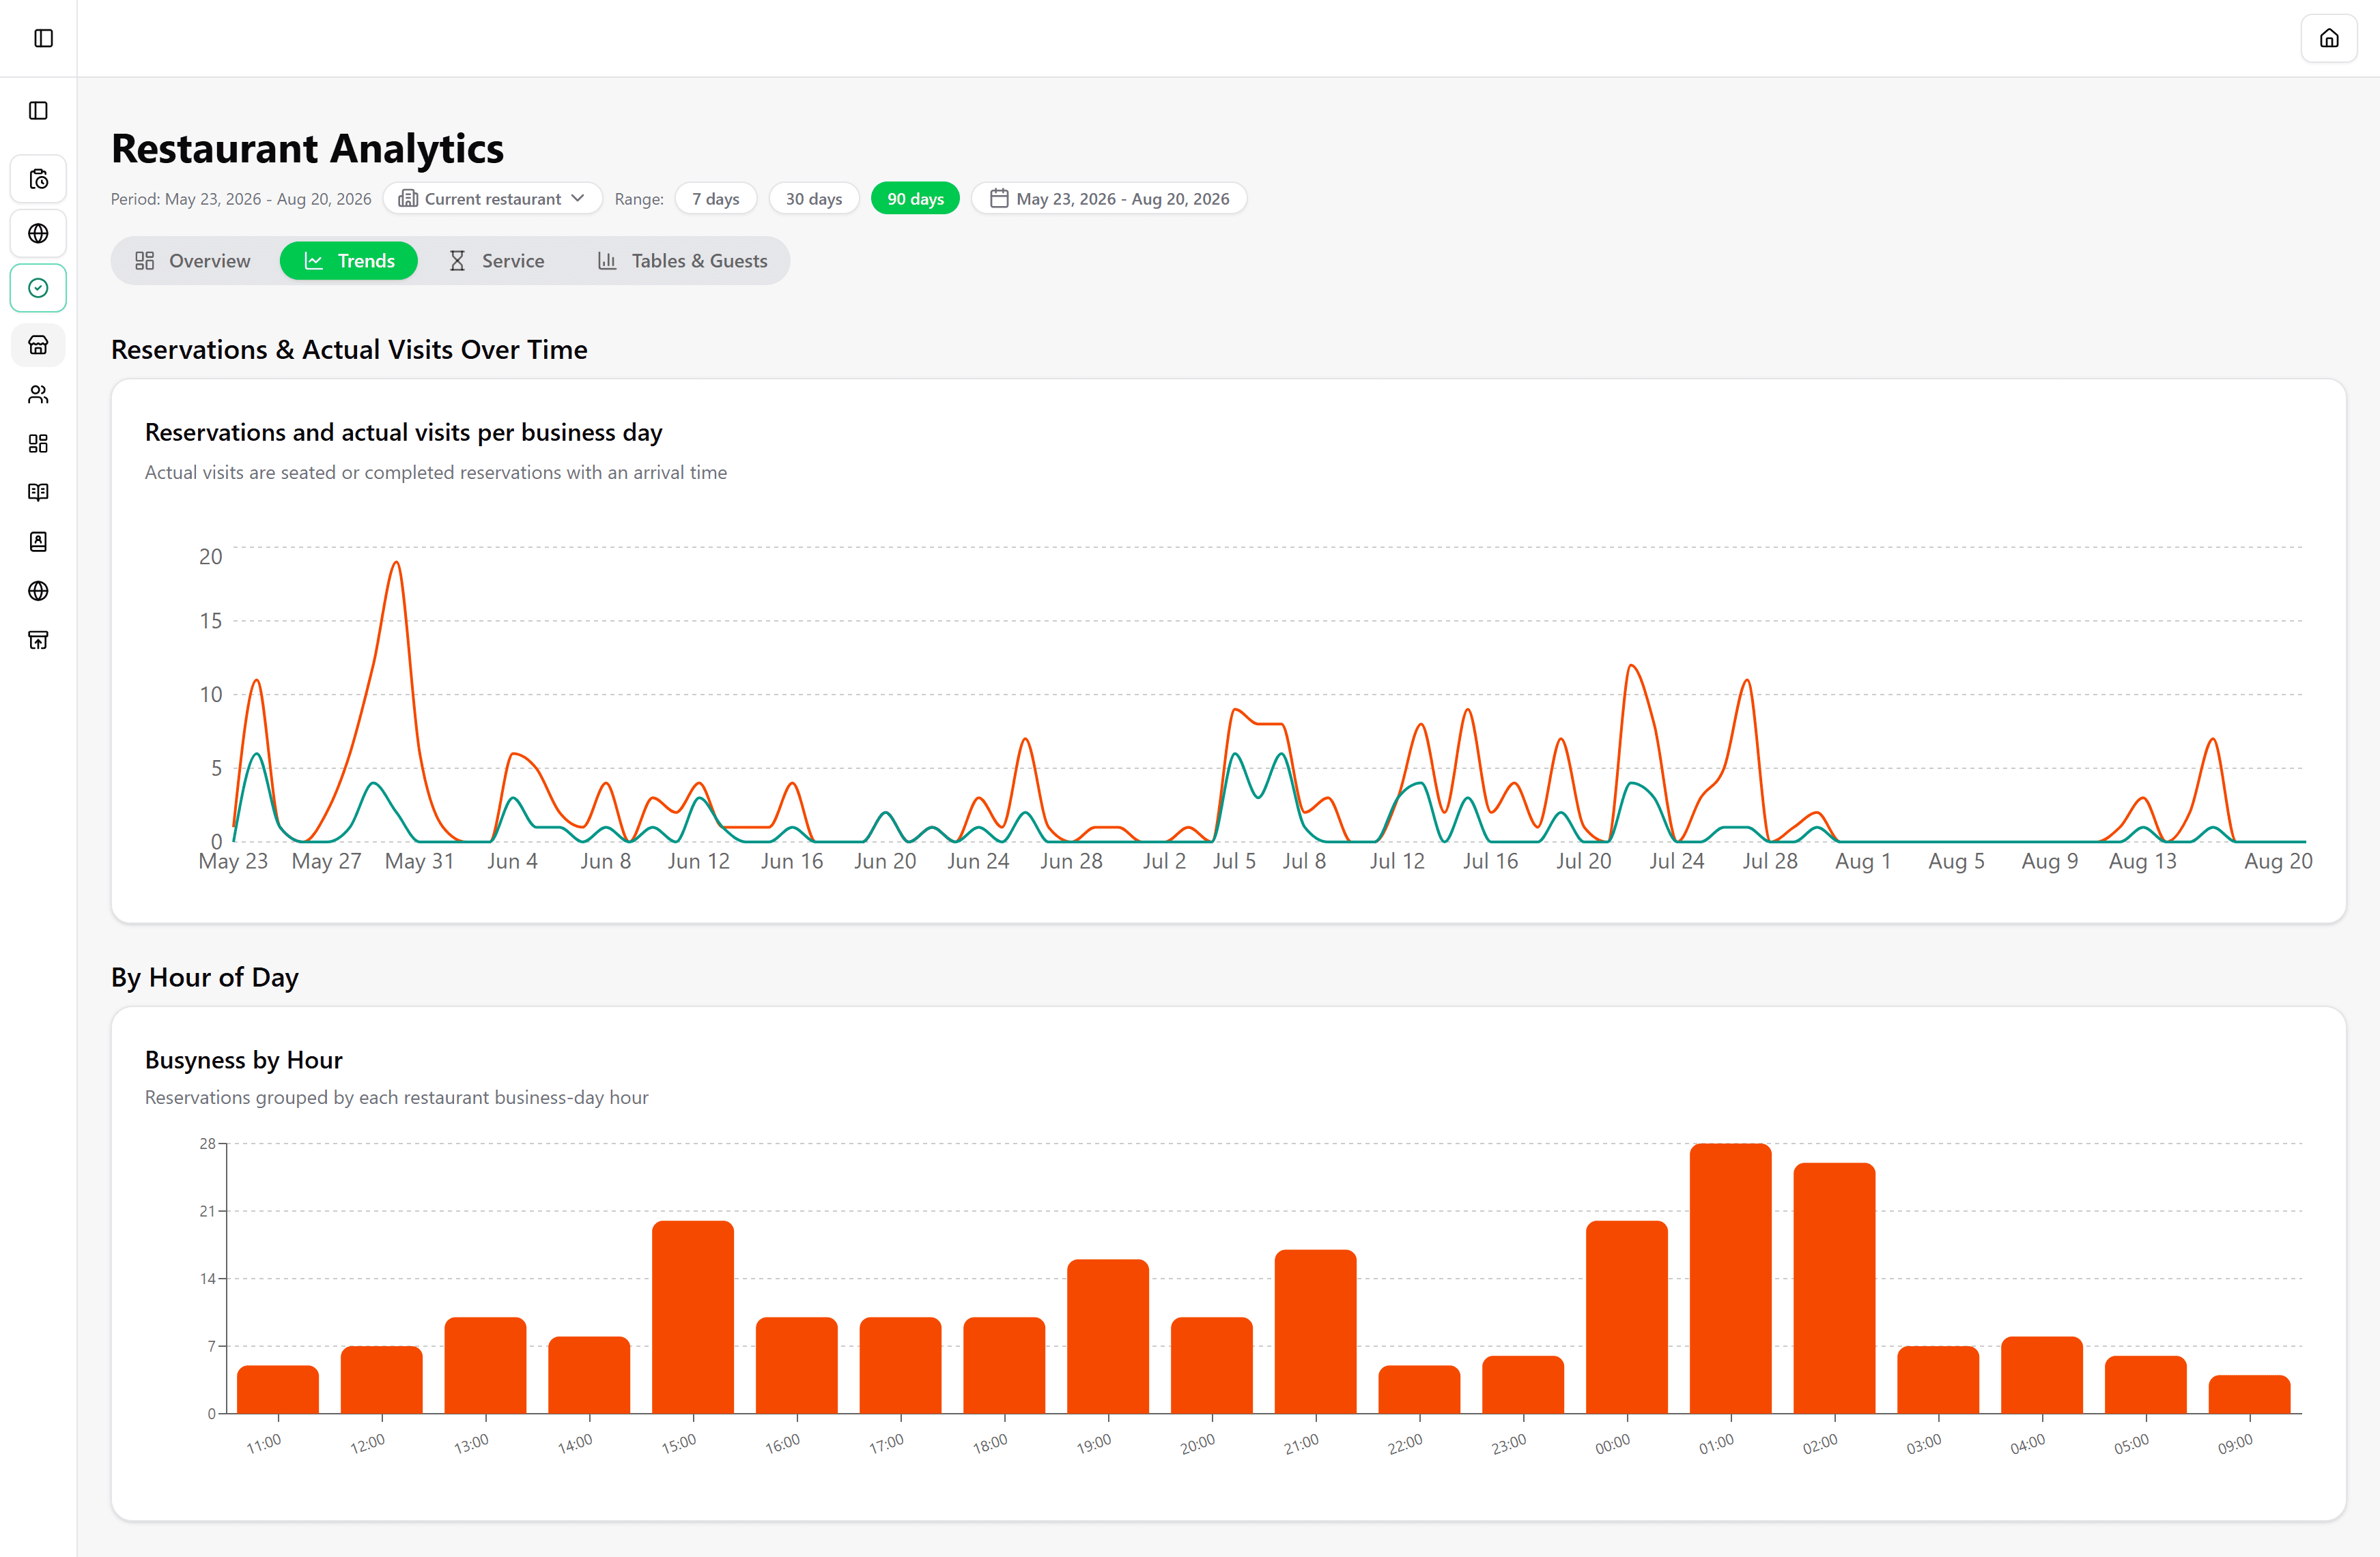Click the 'Jun 16' x-axis label
Viewport: 2380px width, 1557px height.
792,862
